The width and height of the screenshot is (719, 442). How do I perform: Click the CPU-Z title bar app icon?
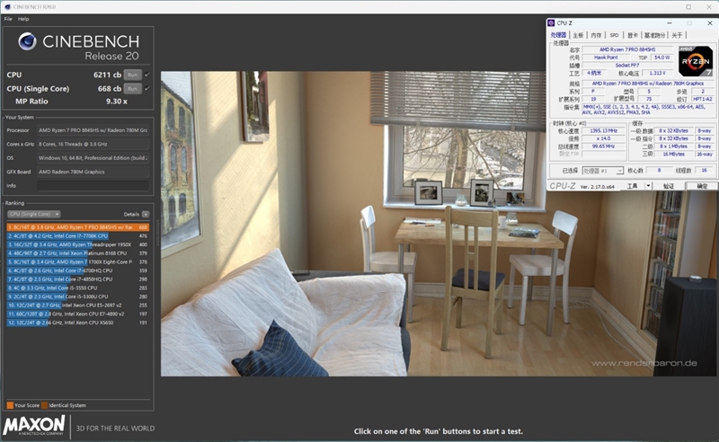coord(554,23)
